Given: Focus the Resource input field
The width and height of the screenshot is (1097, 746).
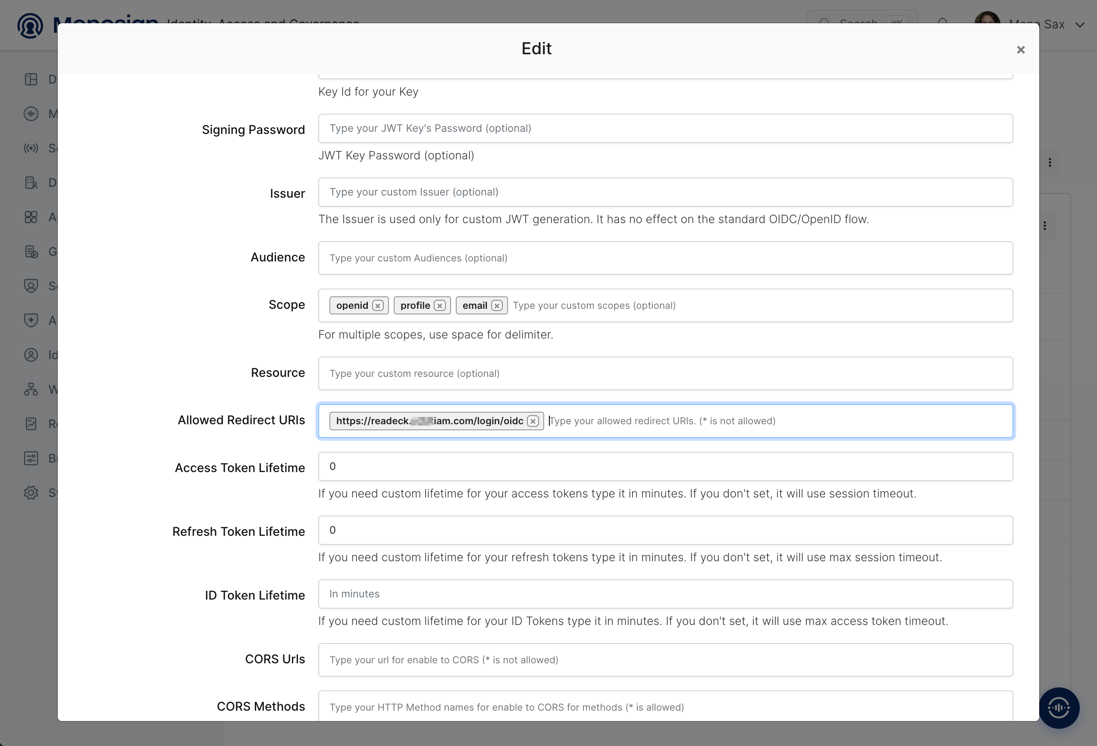Looking at the screenshot, I should 665,373.
